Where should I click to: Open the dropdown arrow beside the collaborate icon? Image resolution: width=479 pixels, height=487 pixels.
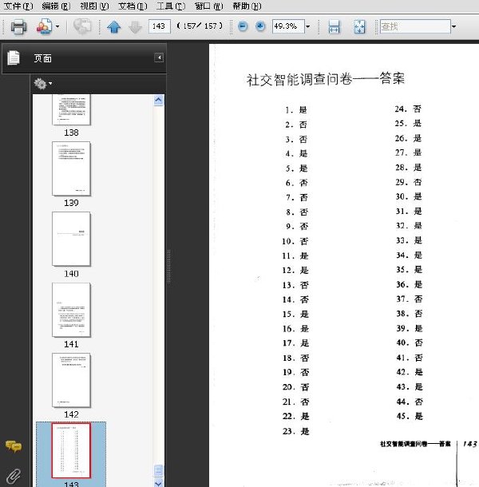coord(57,26)
